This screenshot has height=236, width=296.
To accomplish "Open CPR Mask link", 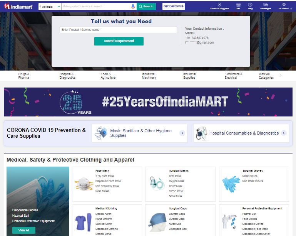I will coord(175,176).
